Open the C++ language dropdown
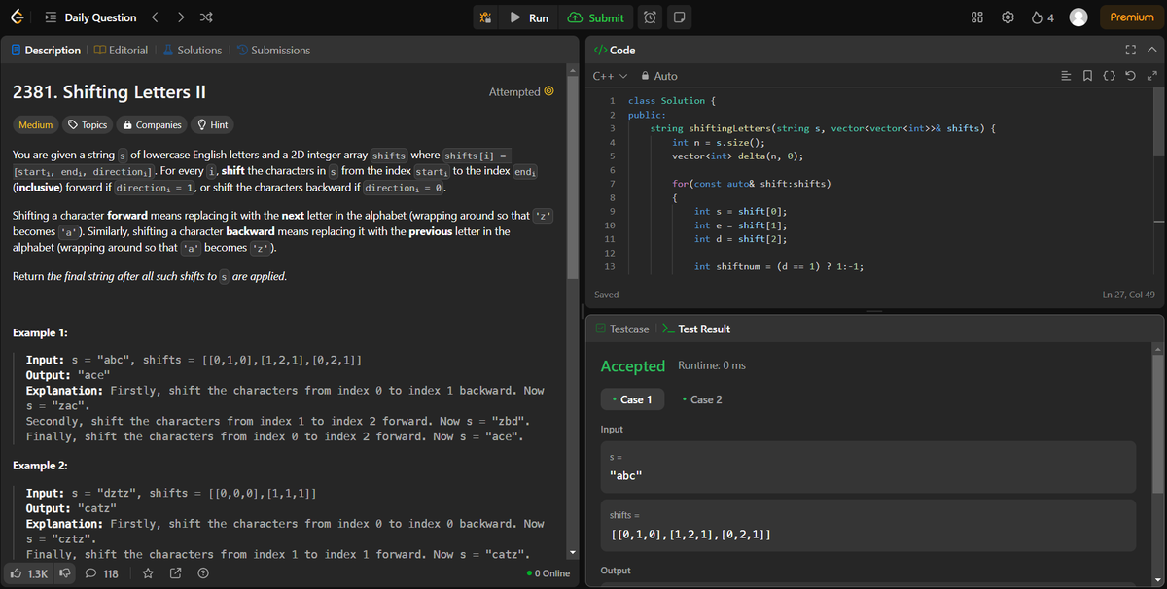Image resolution: width=1167 pixels, height=589 pixels. [610, 75]
